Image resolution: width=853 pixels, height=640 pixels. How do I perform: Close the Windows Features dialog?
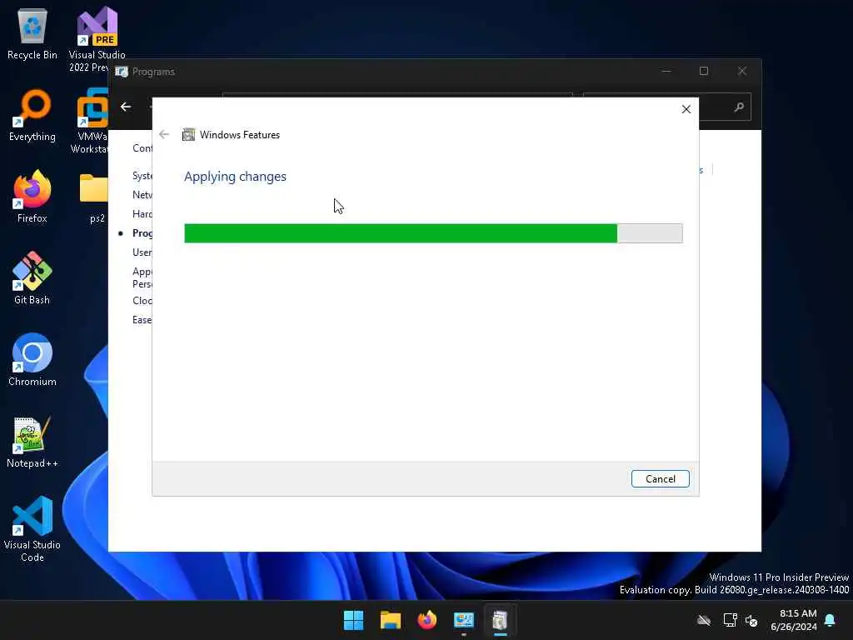pyautogui.click(x=686, y=109)
